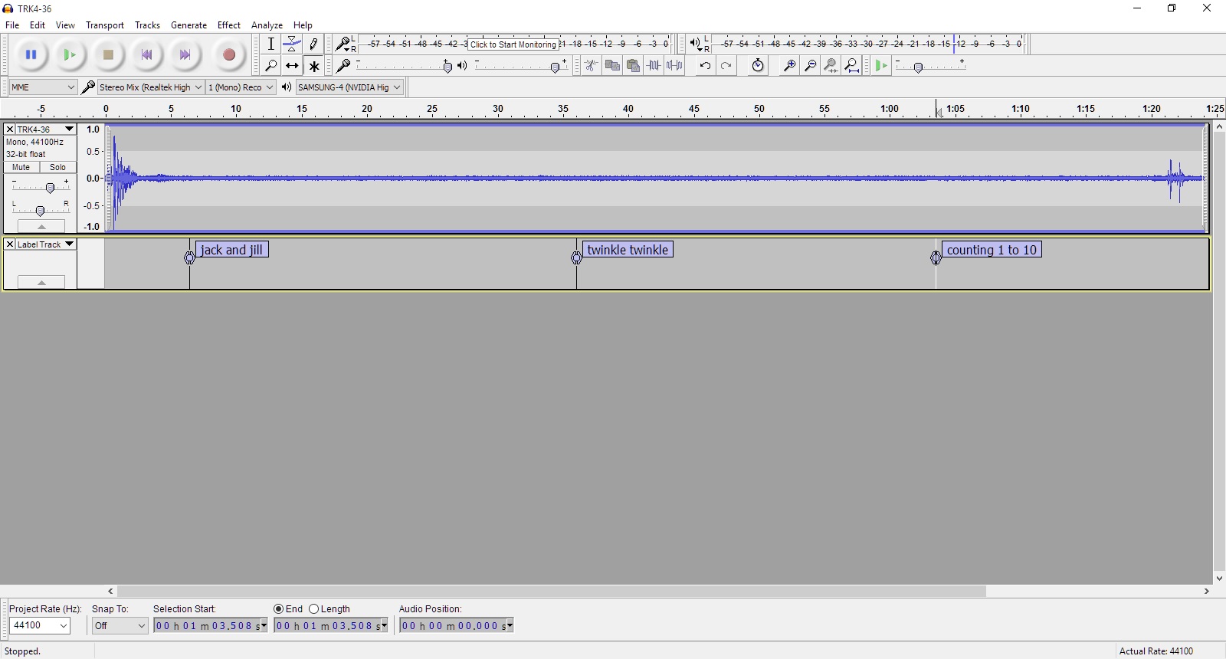Select the Length radio button
The width and height of the screenshot is (1226, 659).
(314, 609)
